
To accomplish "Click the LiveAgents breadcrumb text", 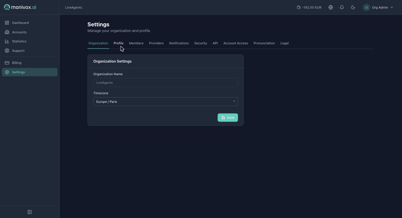I will tap(74, 8).
